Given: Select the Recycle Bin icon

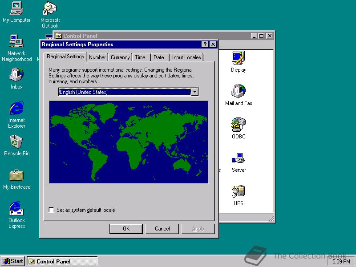Looking at the screenshot, I should coord(16,146).
